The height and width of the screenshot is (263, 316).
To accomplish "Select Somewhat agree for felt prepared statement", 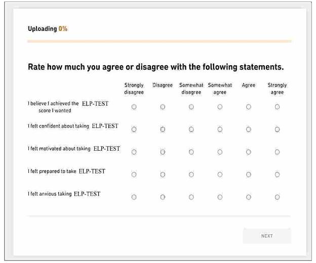I will 220,174.
